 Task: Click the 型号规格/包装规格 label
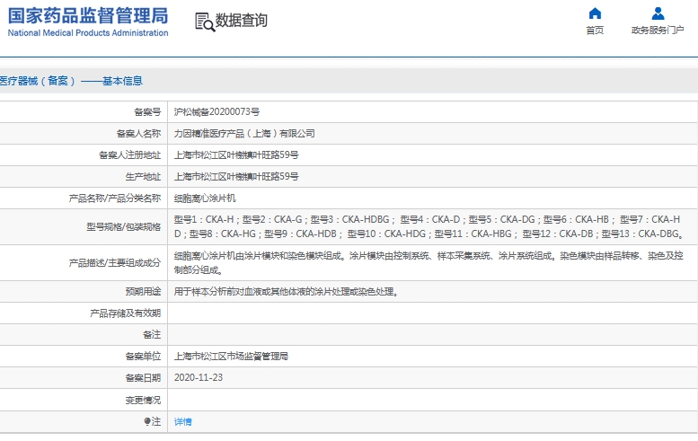(123, 226)
